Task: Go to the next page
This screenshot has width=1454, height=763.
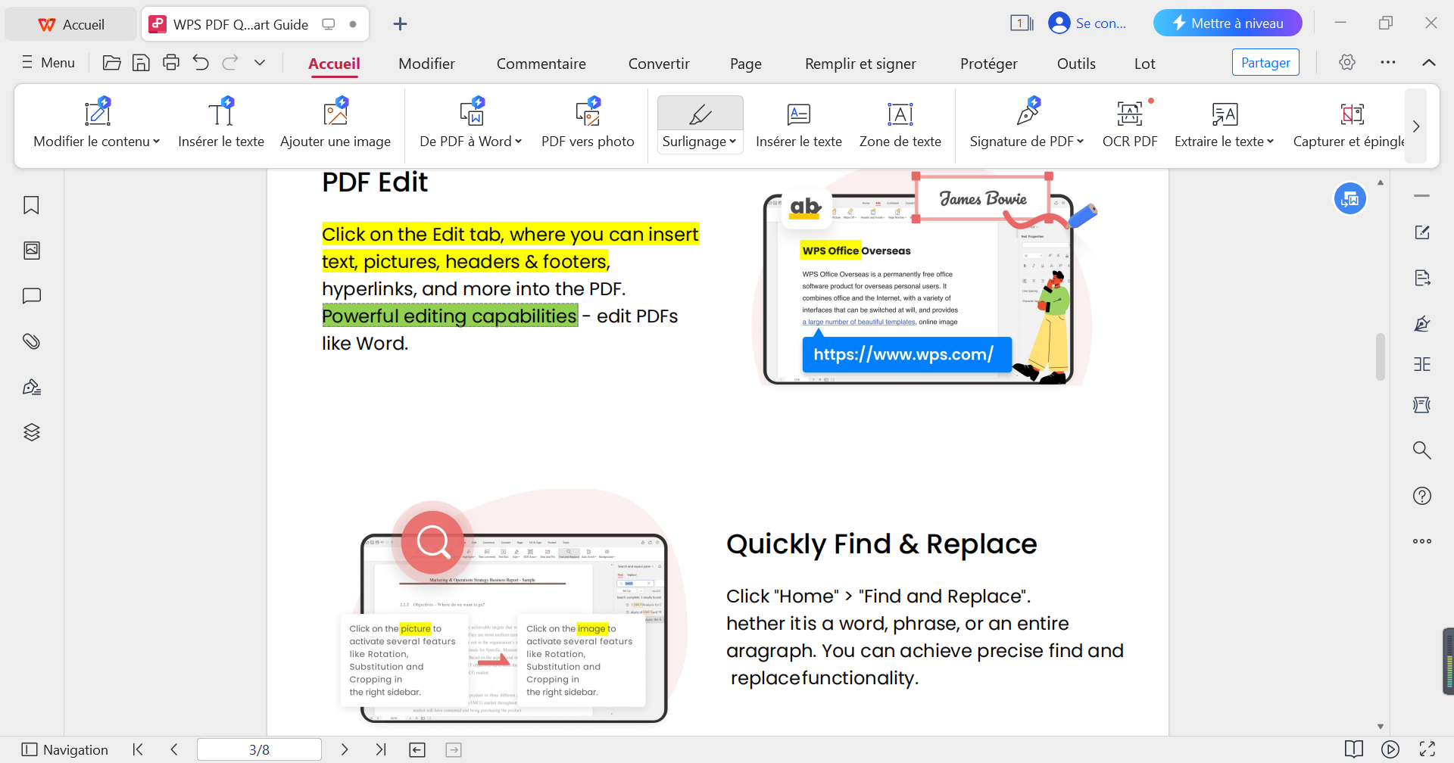Action: [345, 749]
